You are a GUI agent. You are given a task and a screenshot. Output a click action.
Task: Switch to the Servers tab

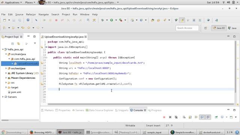click(78, 110)
